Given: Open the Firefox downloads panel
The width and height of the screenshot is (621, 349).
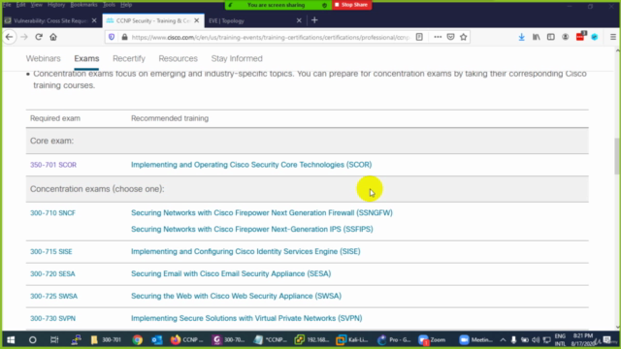Looking at the screenshot, I should (x=522, y=37).
